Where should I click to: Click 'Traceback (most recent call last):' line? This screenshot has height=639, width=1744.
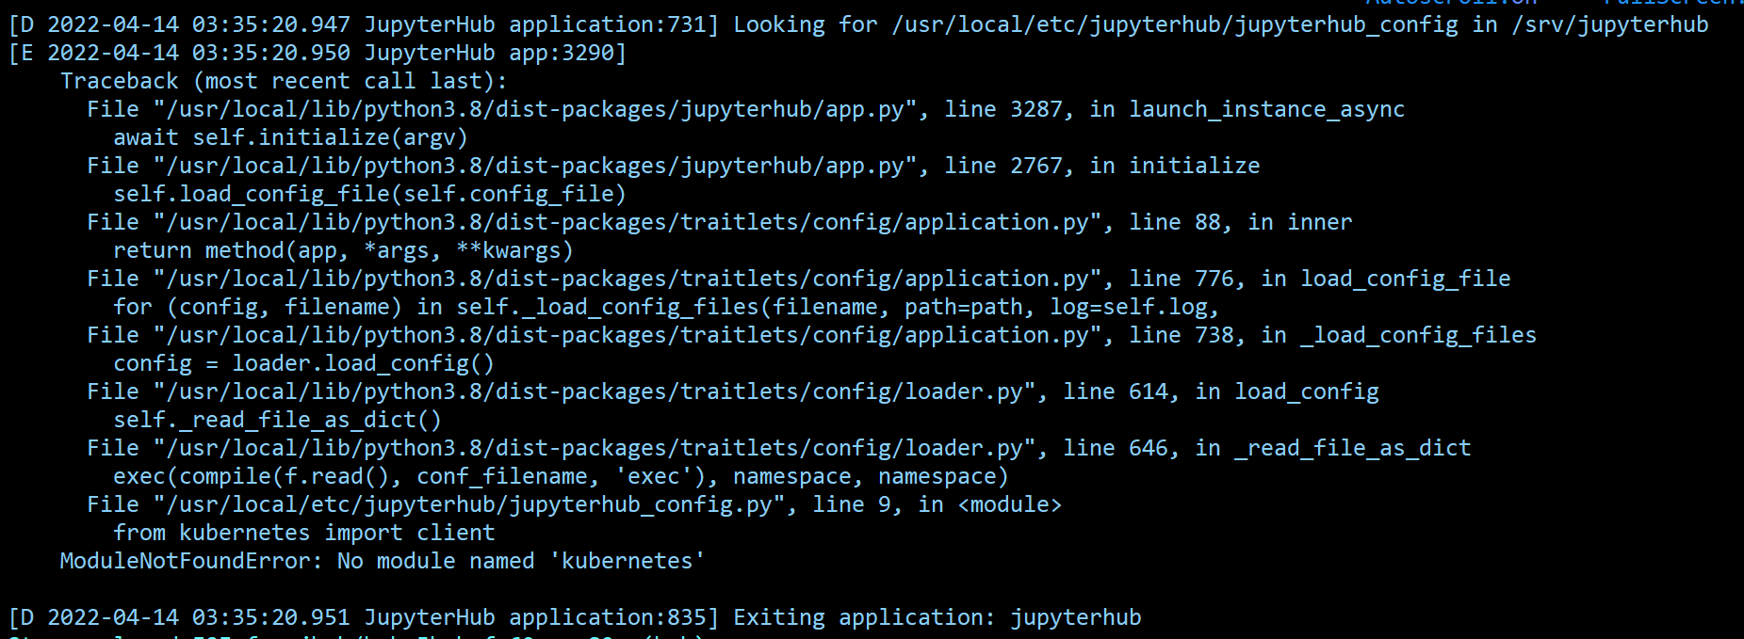point(284,81)
